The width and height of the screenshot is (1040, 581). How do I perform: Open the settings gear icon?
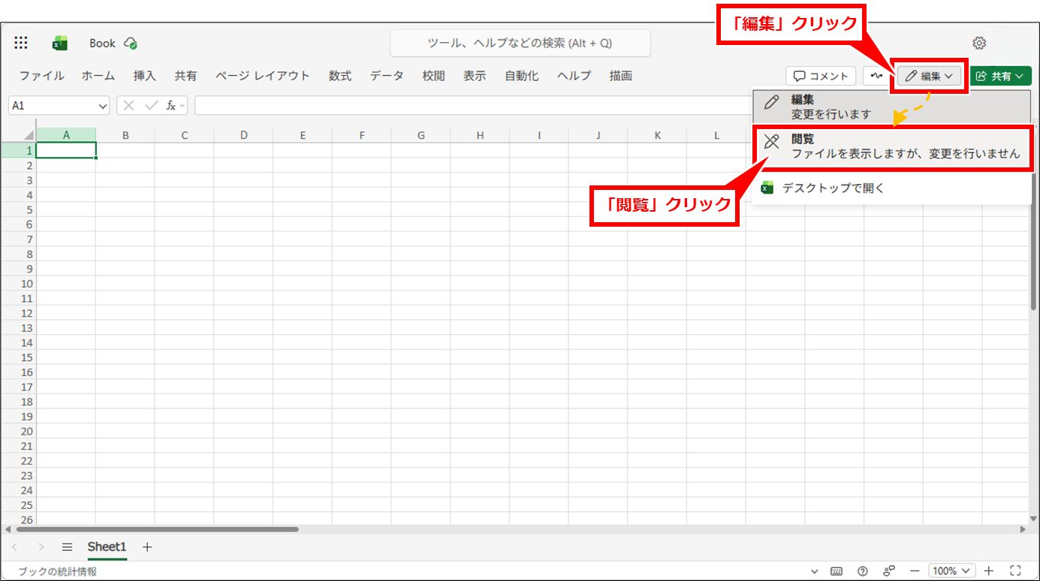(x=979, y=43)
